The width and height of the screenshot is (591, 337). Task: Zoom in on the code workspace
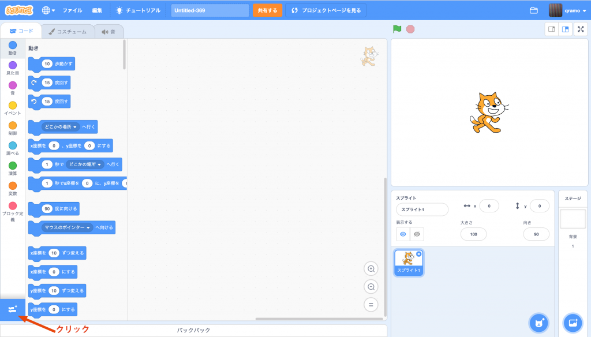(372, 268)
